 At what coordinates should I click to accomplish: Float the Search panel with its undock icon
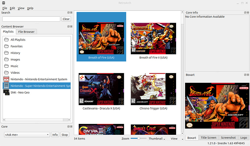coord(68,13)
